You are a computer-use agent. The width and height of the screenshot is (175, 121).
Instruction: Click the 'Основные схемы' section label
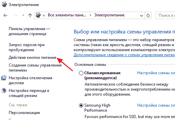pyautogui.click(x=90, y=65)
